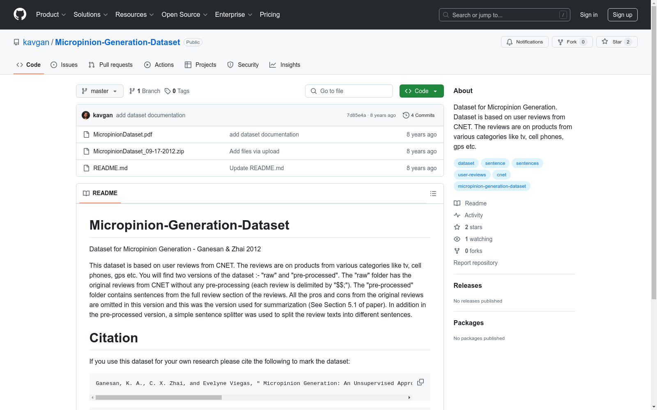The width and height of the screenshot is (657, 410).
Task: Click the Sign in link
Action: pyautogui.click(x=589, y=15)
